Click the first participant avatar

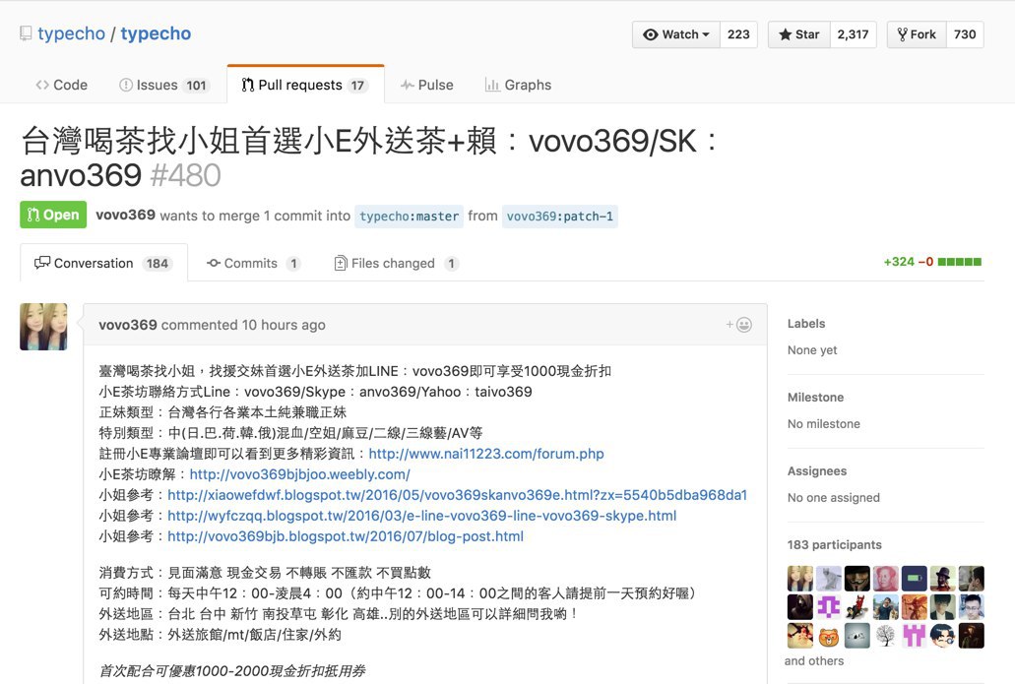[x=800, y=579]
